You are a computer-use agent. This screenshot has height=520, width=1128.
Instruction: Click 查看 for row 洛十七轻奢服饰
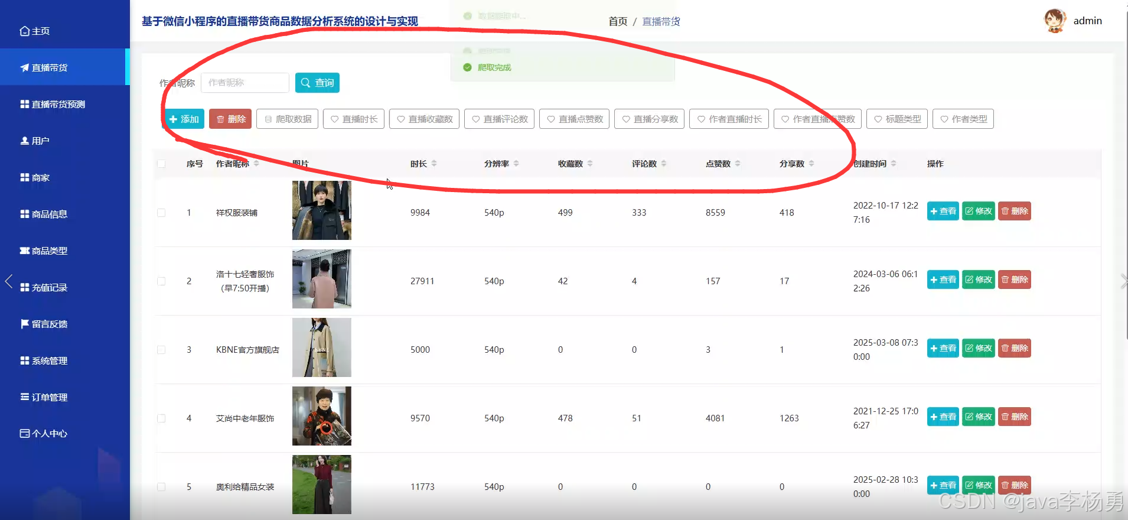943,279
